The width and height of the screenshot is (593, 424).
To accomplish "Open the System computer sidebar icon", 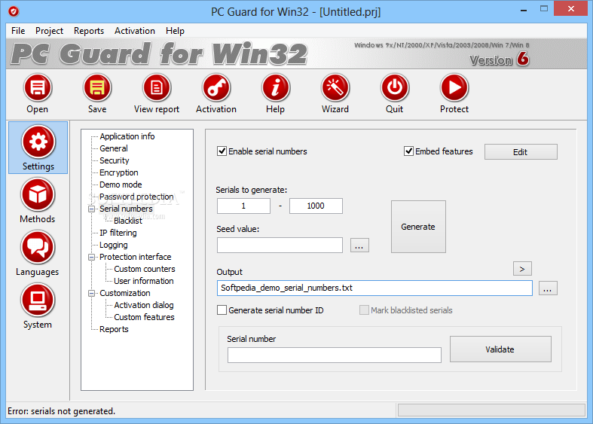I will pyautogui.click(x=38, y=300).
